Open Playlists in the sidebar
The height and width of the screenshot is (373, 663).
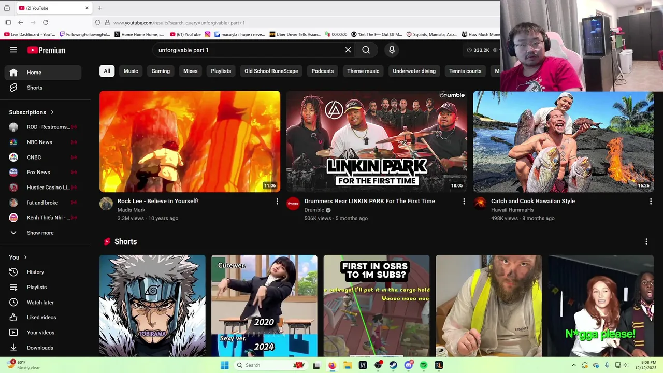(43, 287)
